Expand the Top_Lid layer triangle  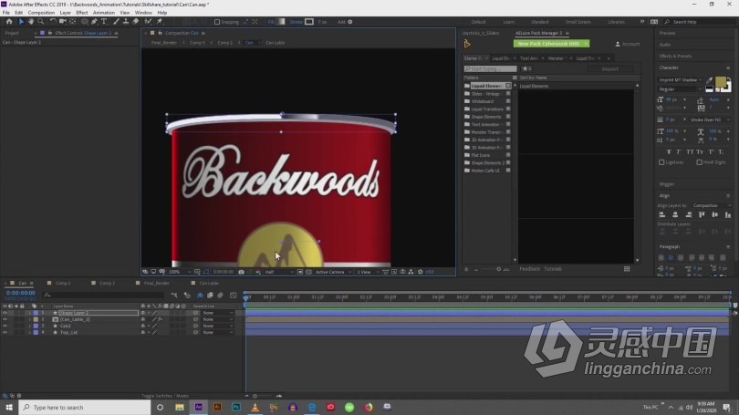(30, 333)
